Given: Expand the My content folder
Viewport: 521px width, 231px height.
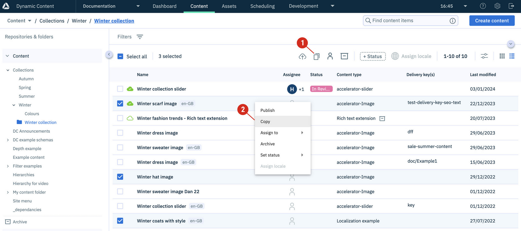Looking at the screenshot, I should 8,192.
